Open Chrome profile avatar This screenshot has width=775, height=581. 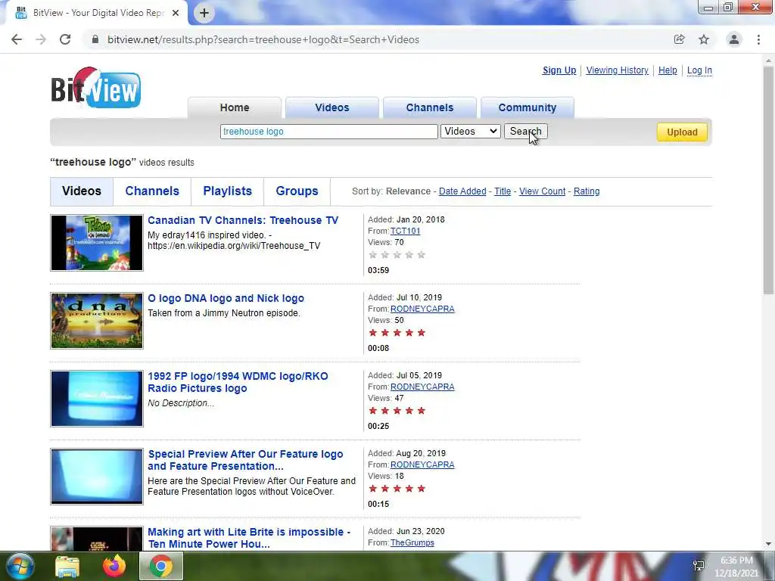pos(734,39)
